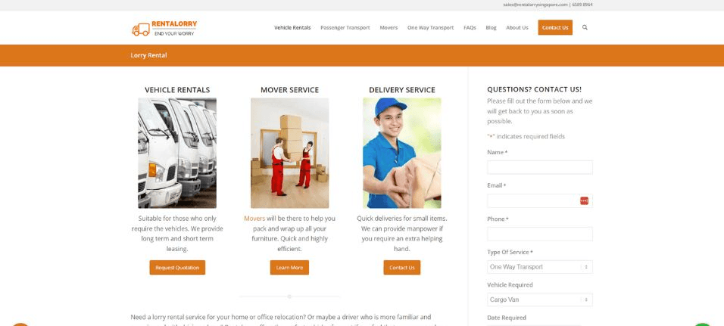This screenshot has width=724, height=326.
Task: Click the white lorries thumbnail
Action: click(177, 153)
